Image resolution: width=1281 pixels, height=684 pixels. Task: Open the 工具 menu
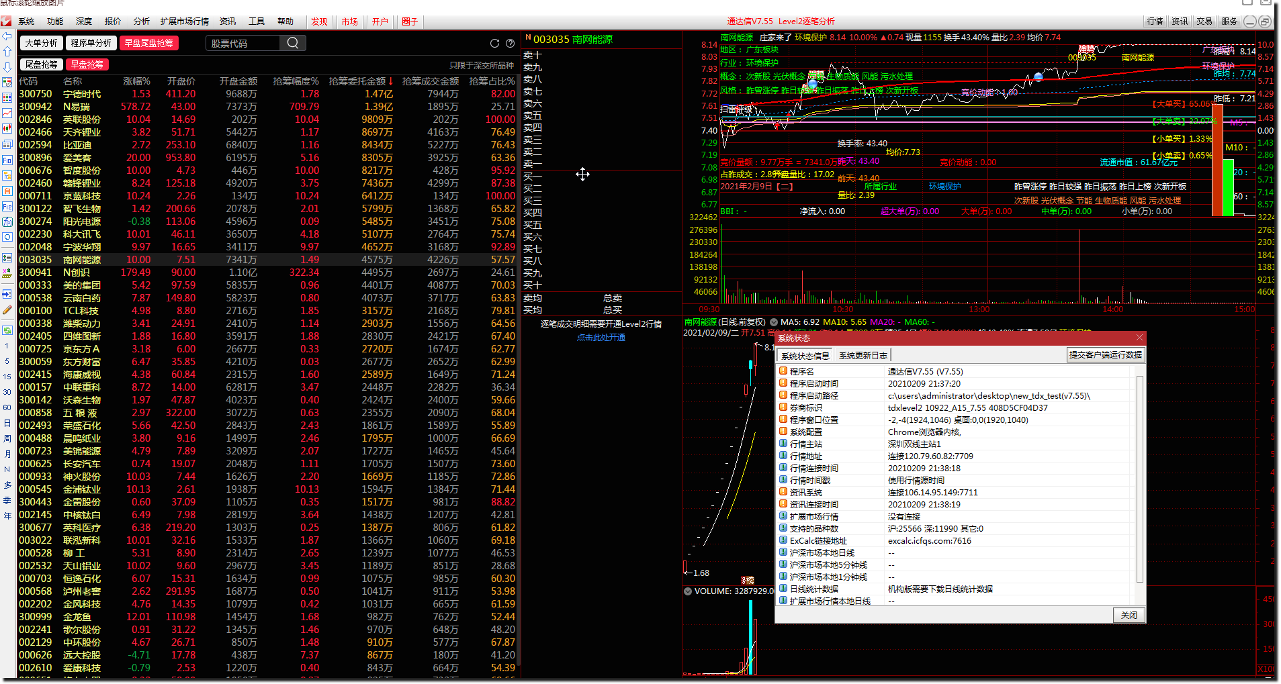pos(257,21)
